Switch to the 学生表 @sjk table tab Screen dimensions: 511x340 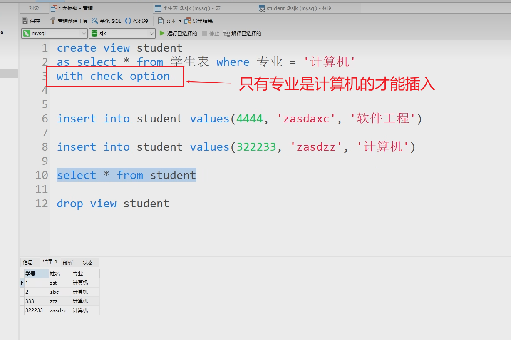187,8
